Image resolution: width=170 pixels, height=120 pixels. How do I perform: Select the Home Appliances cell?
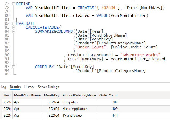click(x=79, y=109)
